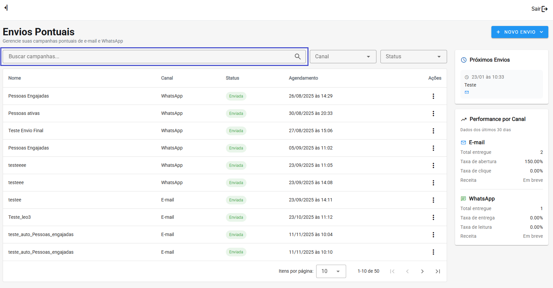
Task: Sort table by Nome column header
Action: (x=15, y=78)
